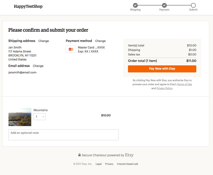Click the Shipping step checkmark icon

click(135, 5)
